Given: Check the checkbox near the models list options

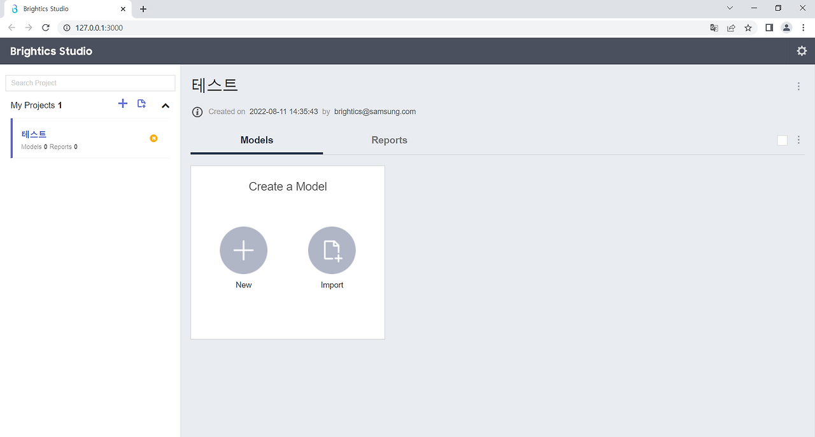Looking at the screenshot, I should click(x=782, y=140).
